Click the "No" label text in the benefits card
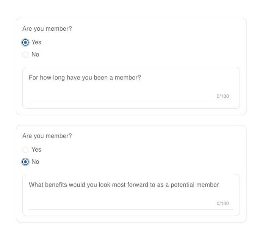The image size is (260, 238). pyautogui.click(x=35, y=162)
